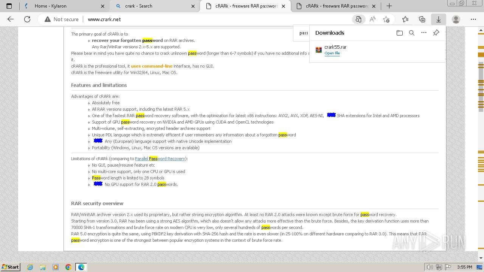The width and height of the screenshot is (484, 272).
Task: Click No GUI, pause/resume feature line
Action: (x=123, y=165)
